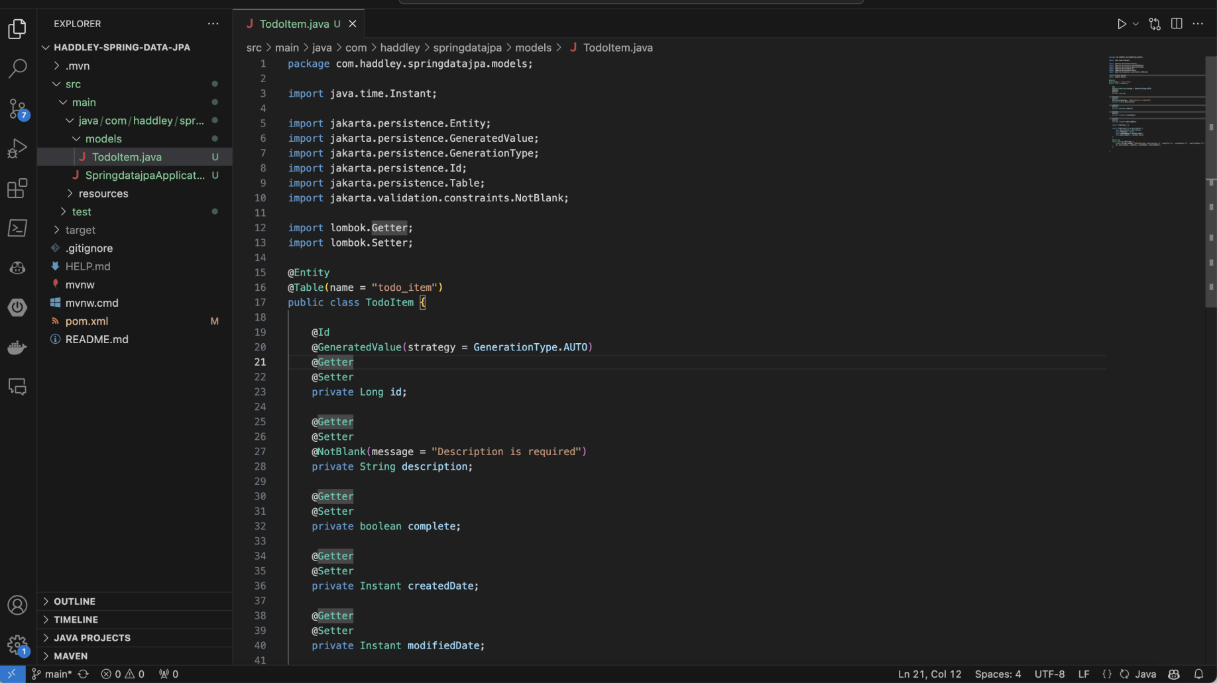Click the split editor right icon
The image size is (1217, 683).
point(1177,24)
